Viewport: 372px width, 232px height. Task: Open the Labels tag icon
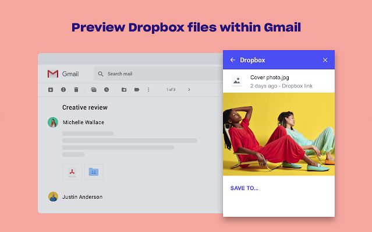(137, 90)
